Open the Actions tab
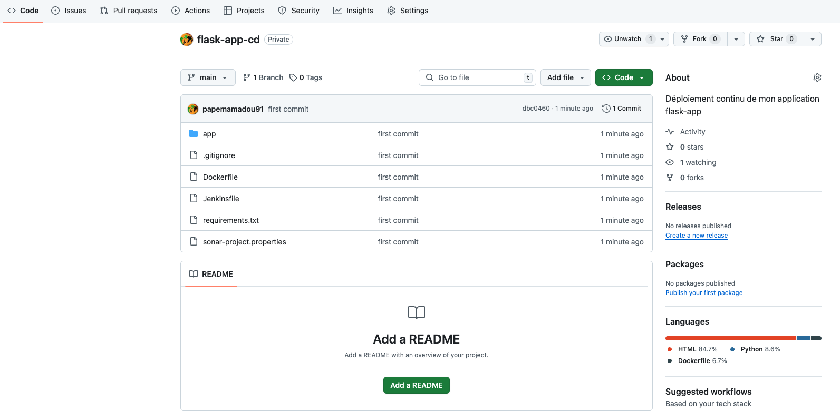The image size is (840, 411). coord(191,11)
